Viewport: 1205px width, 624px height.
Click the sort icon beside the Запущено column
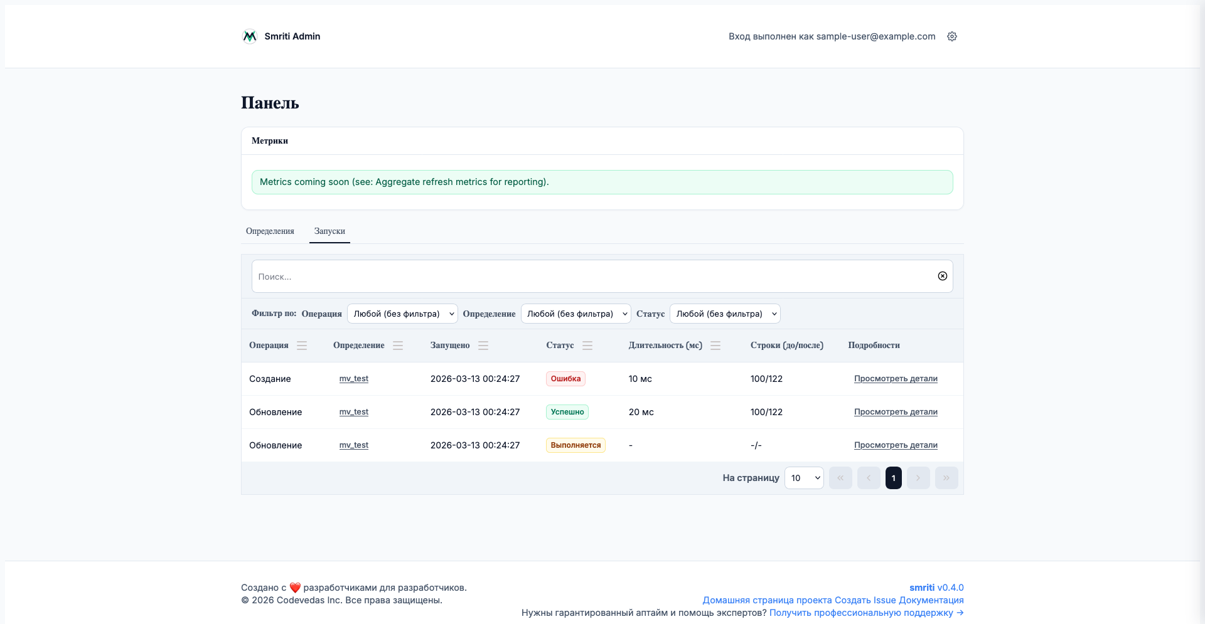click(483, 346)
